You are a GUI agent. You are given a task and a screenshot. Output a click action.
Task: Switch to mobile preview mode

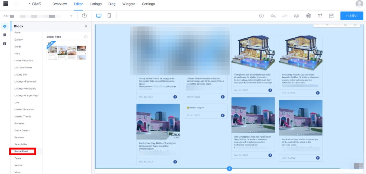pos(109,16)
